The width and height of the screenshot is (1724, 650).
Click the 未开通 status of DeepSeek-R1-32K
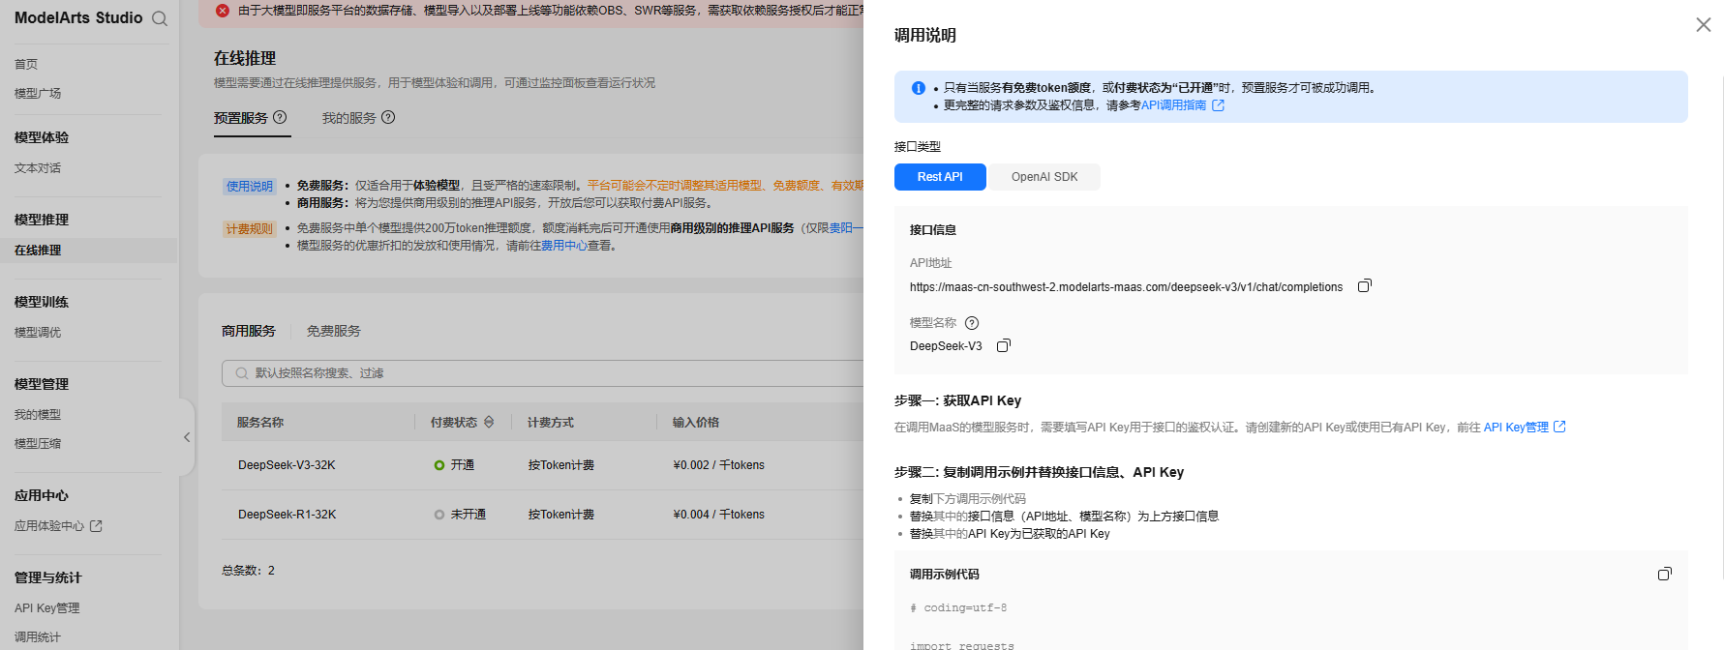click(x=460, y=515)
